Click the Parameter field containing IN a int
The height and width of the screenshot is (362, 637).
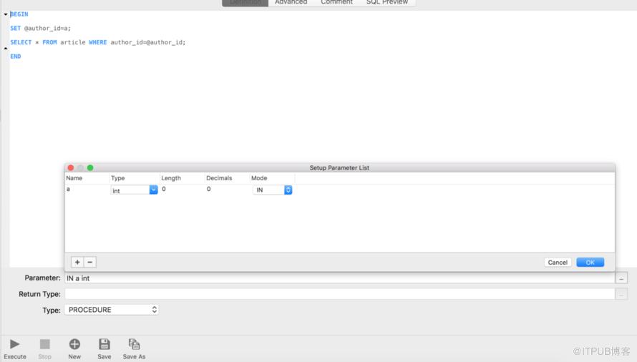click(340, 278)
